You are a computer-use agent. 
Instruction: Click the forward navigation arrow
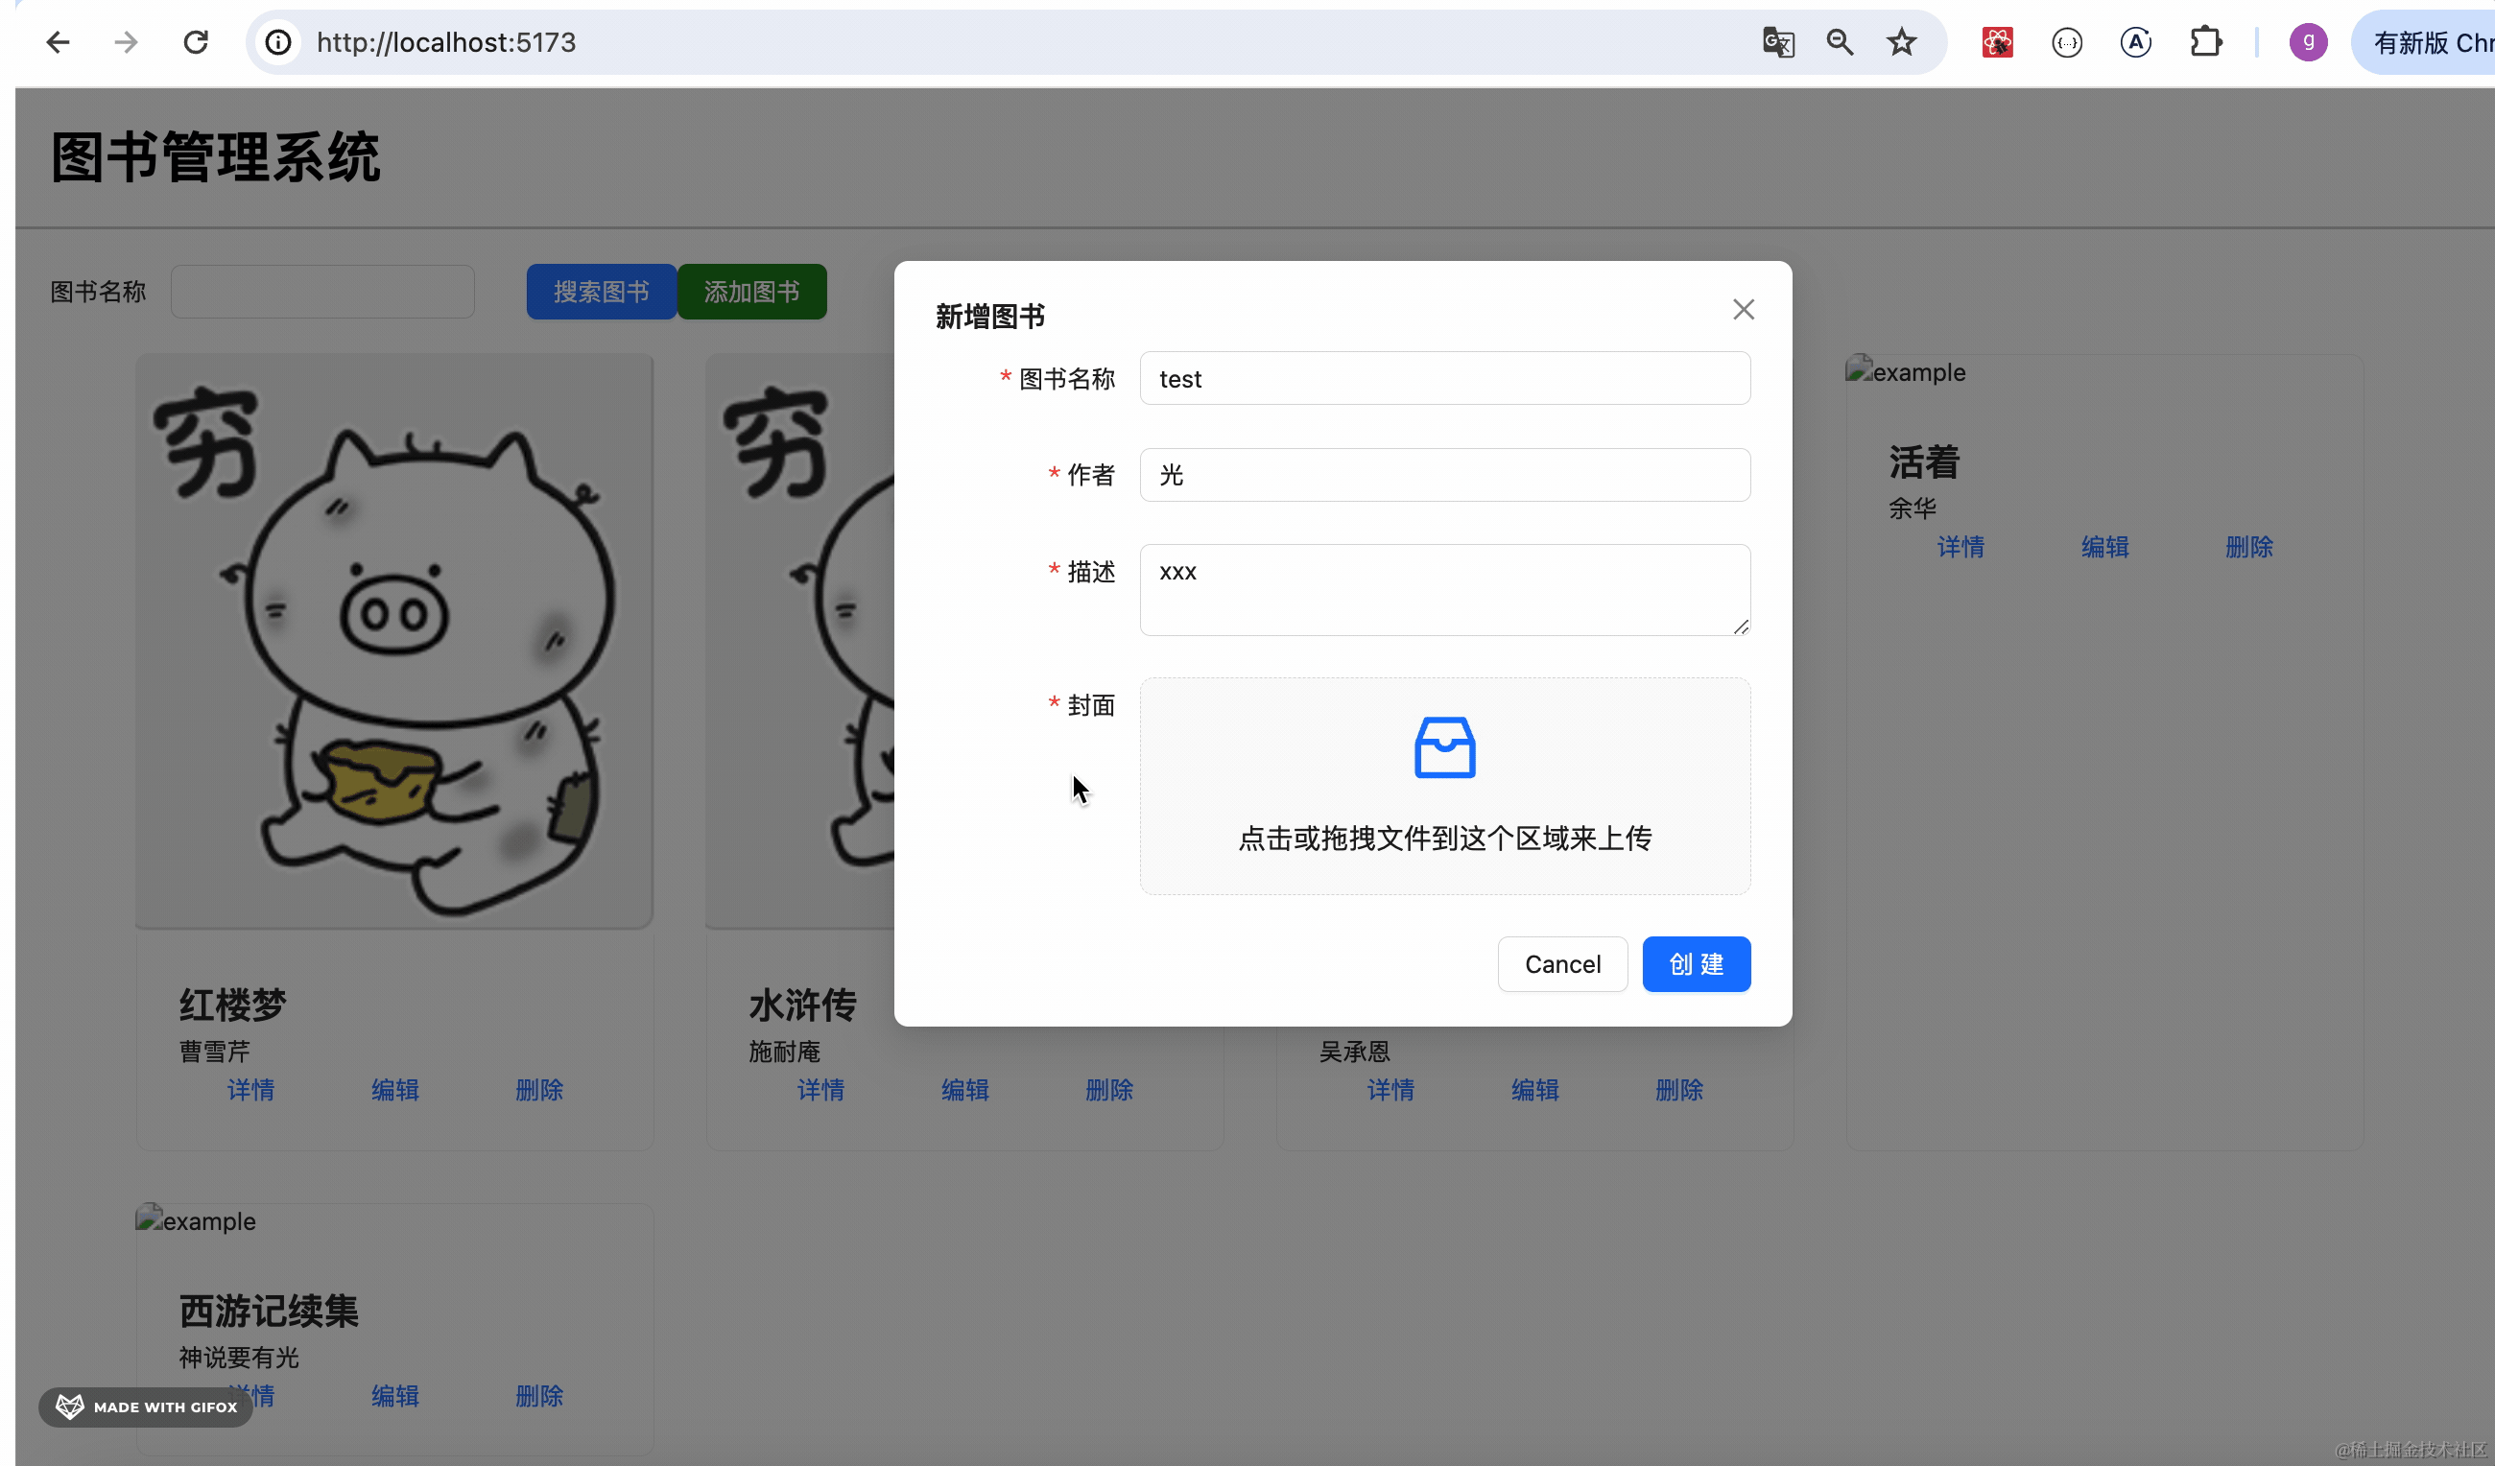pyautogui.click(x=126, y=42)
